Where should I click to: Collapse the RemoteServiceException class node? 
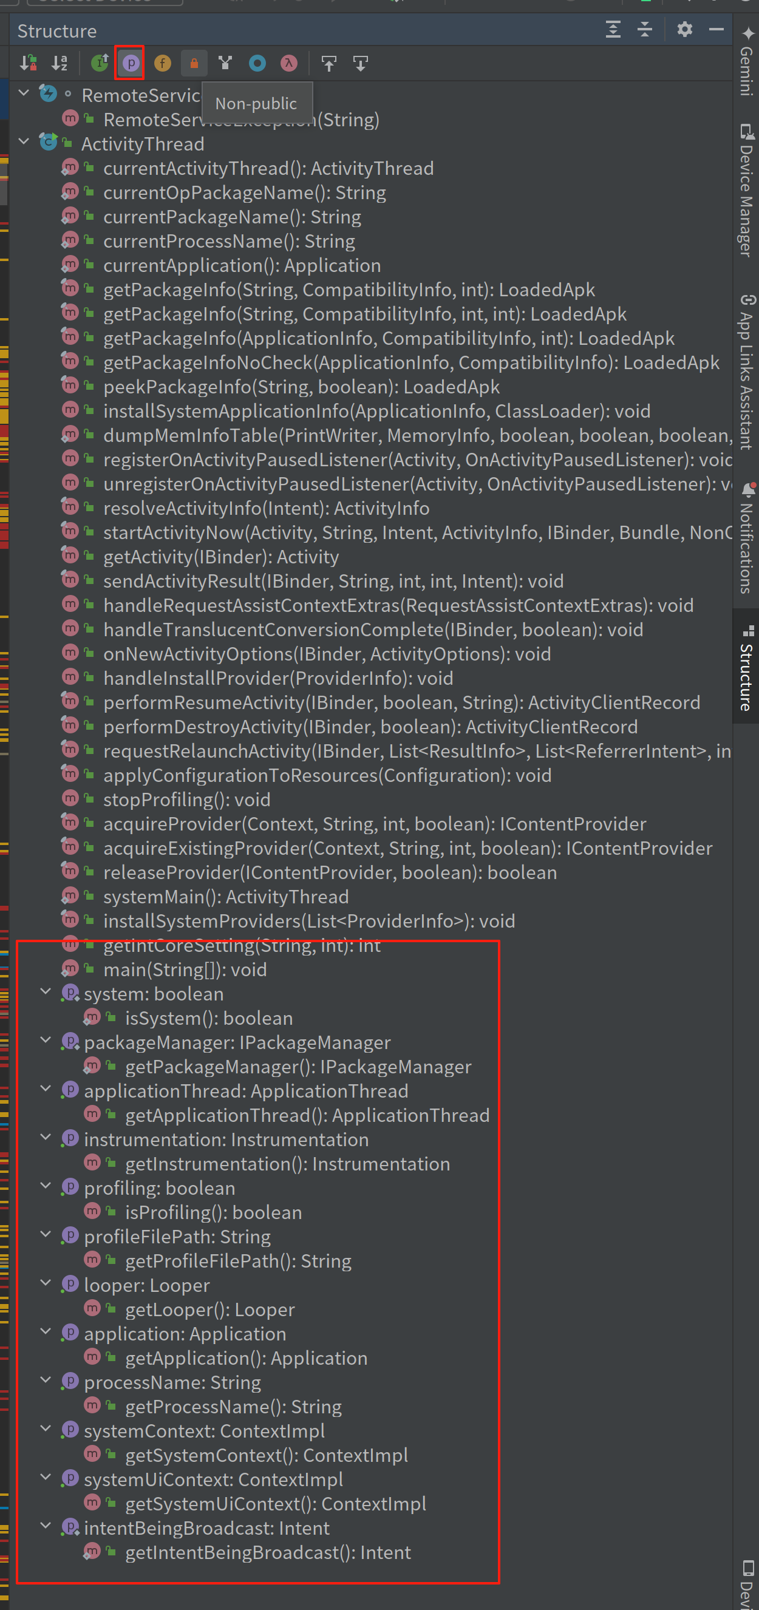pyautogui.click(x=24, y=92)
